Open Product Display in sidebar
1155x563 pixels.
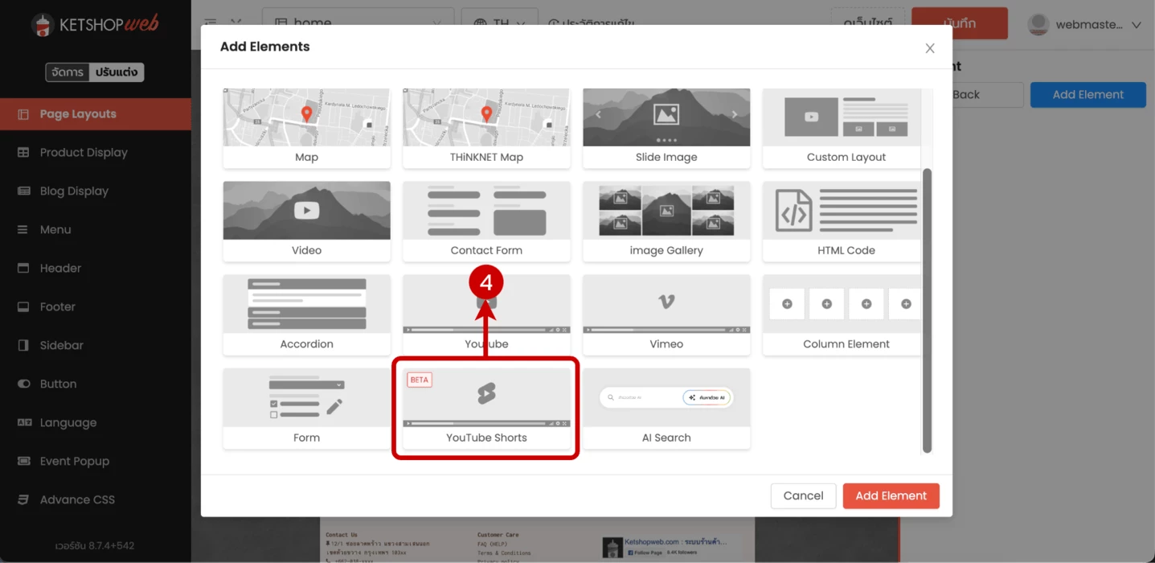(84, 153)
